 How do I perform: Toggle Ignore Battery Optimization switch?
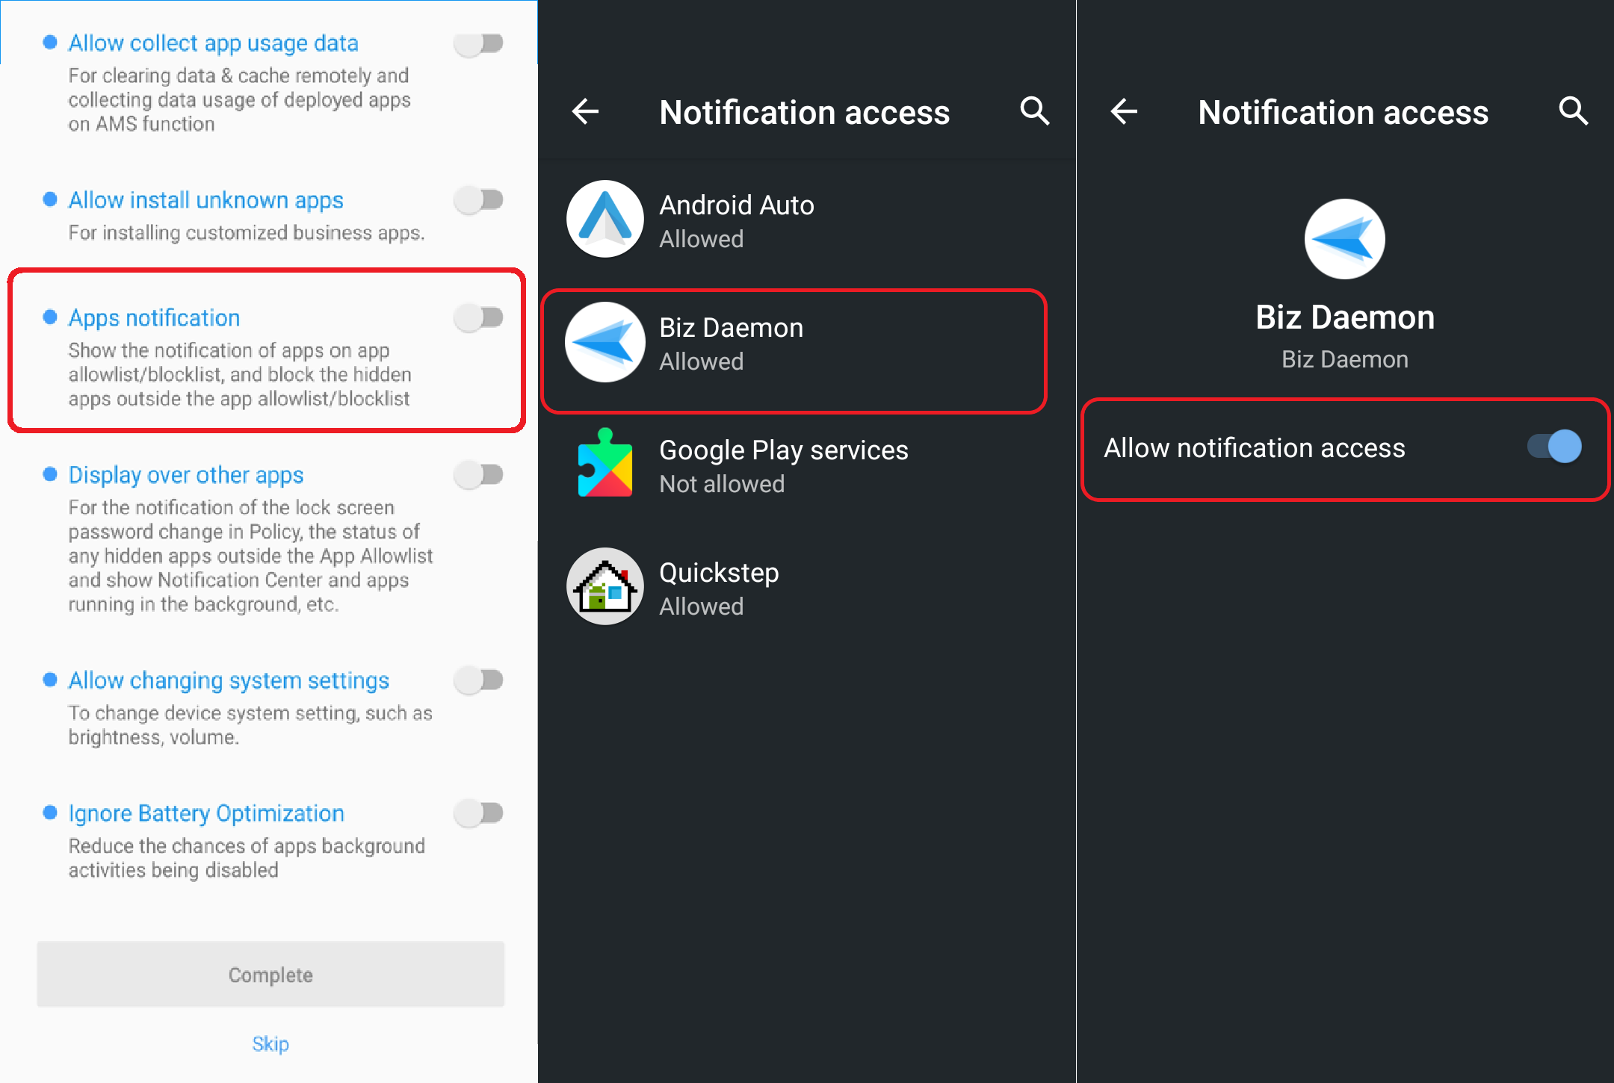[479, 813]
